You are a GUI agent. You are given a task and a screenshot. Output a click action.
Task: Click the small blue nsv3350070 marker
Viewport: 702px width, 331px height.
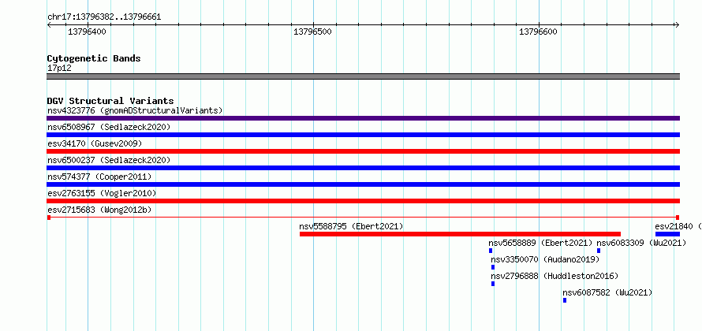point(493,267)
